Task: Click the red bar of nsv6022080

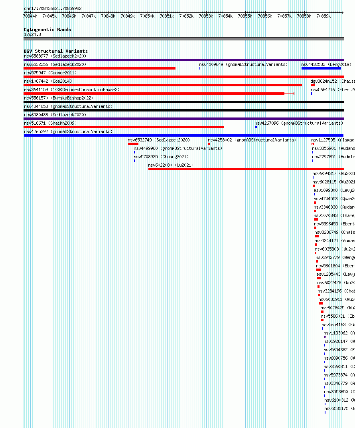Action: (246, 169)
